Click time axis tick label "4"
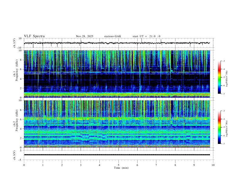The height and width of the screenshot is (185, 240). 99,165
